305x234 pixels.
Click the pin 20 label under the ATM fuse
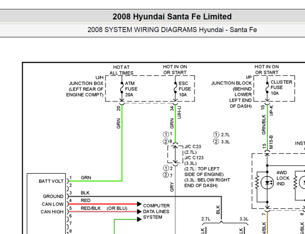point(119,108)
